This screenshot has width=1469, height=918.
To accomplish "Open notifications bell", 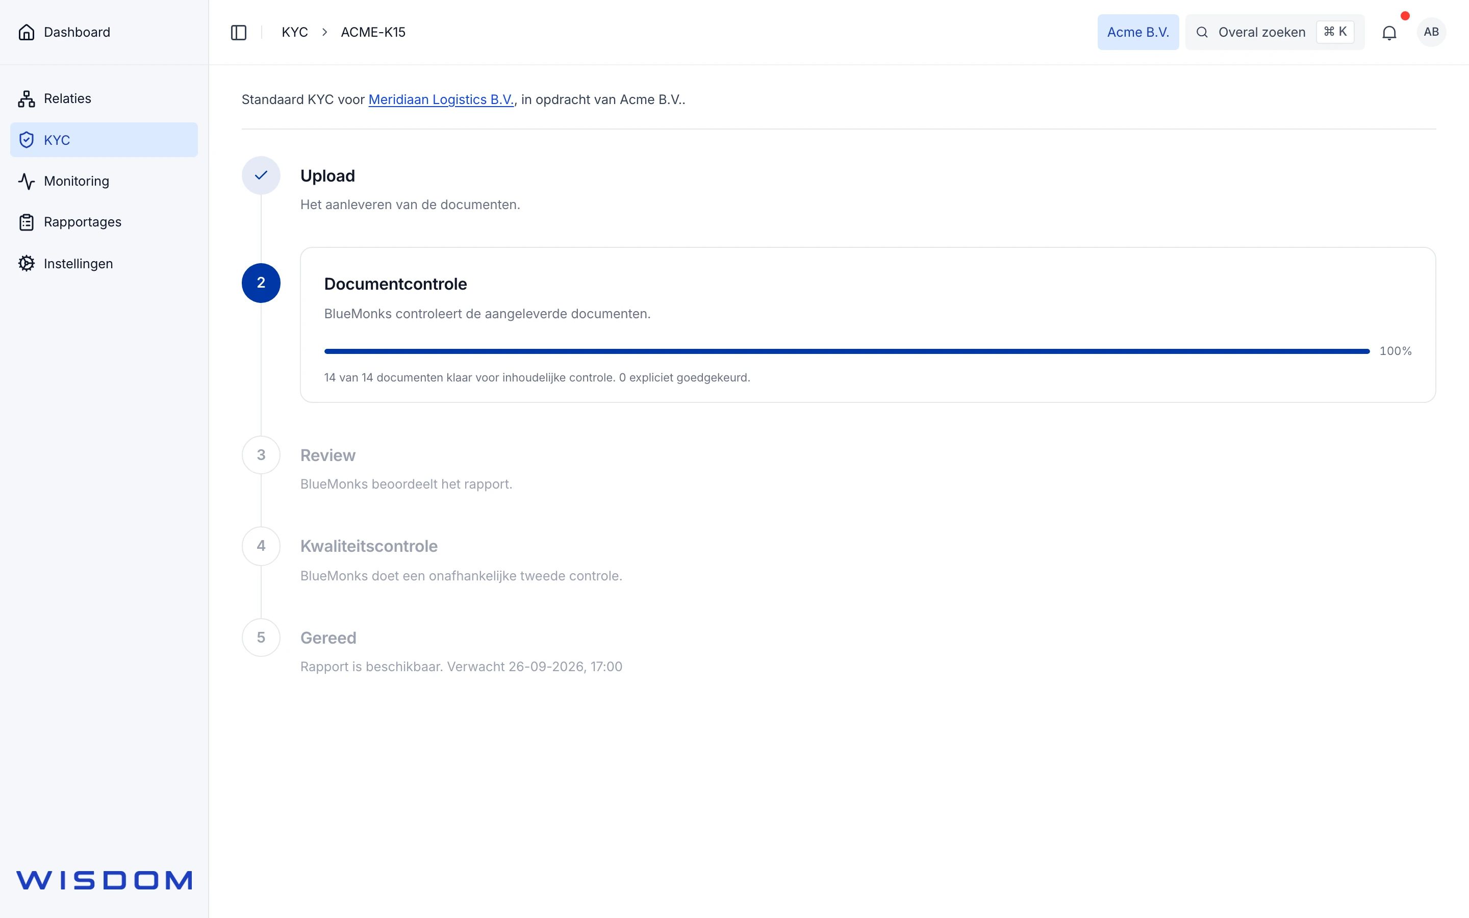I will (x=1389, y=32).
